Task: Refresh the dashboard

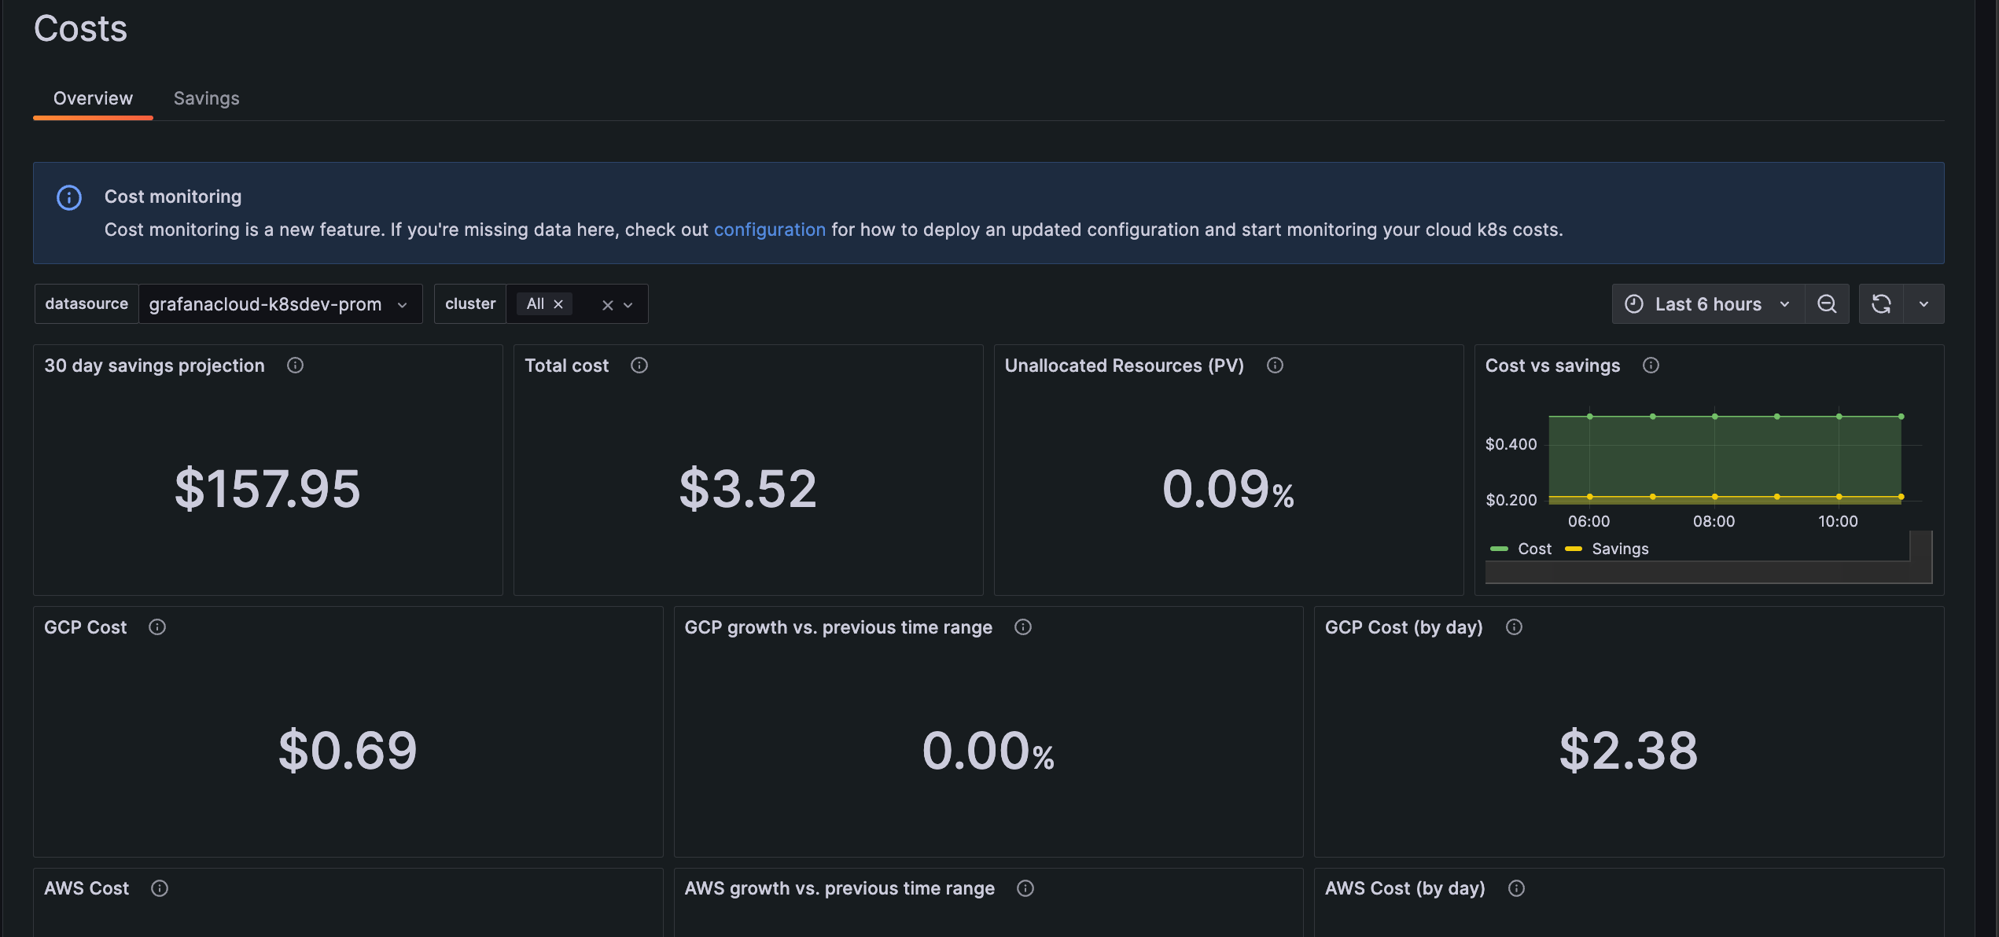Action: 1881,304
